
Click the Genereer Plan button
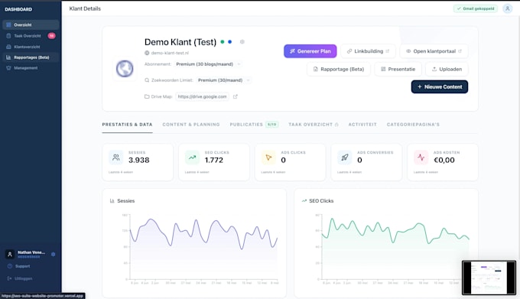[310, 51]
